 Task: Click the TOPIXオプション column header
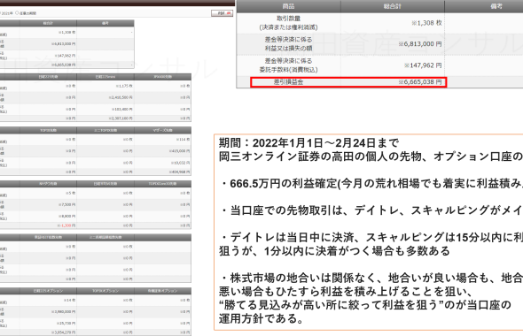pos(105,291)
